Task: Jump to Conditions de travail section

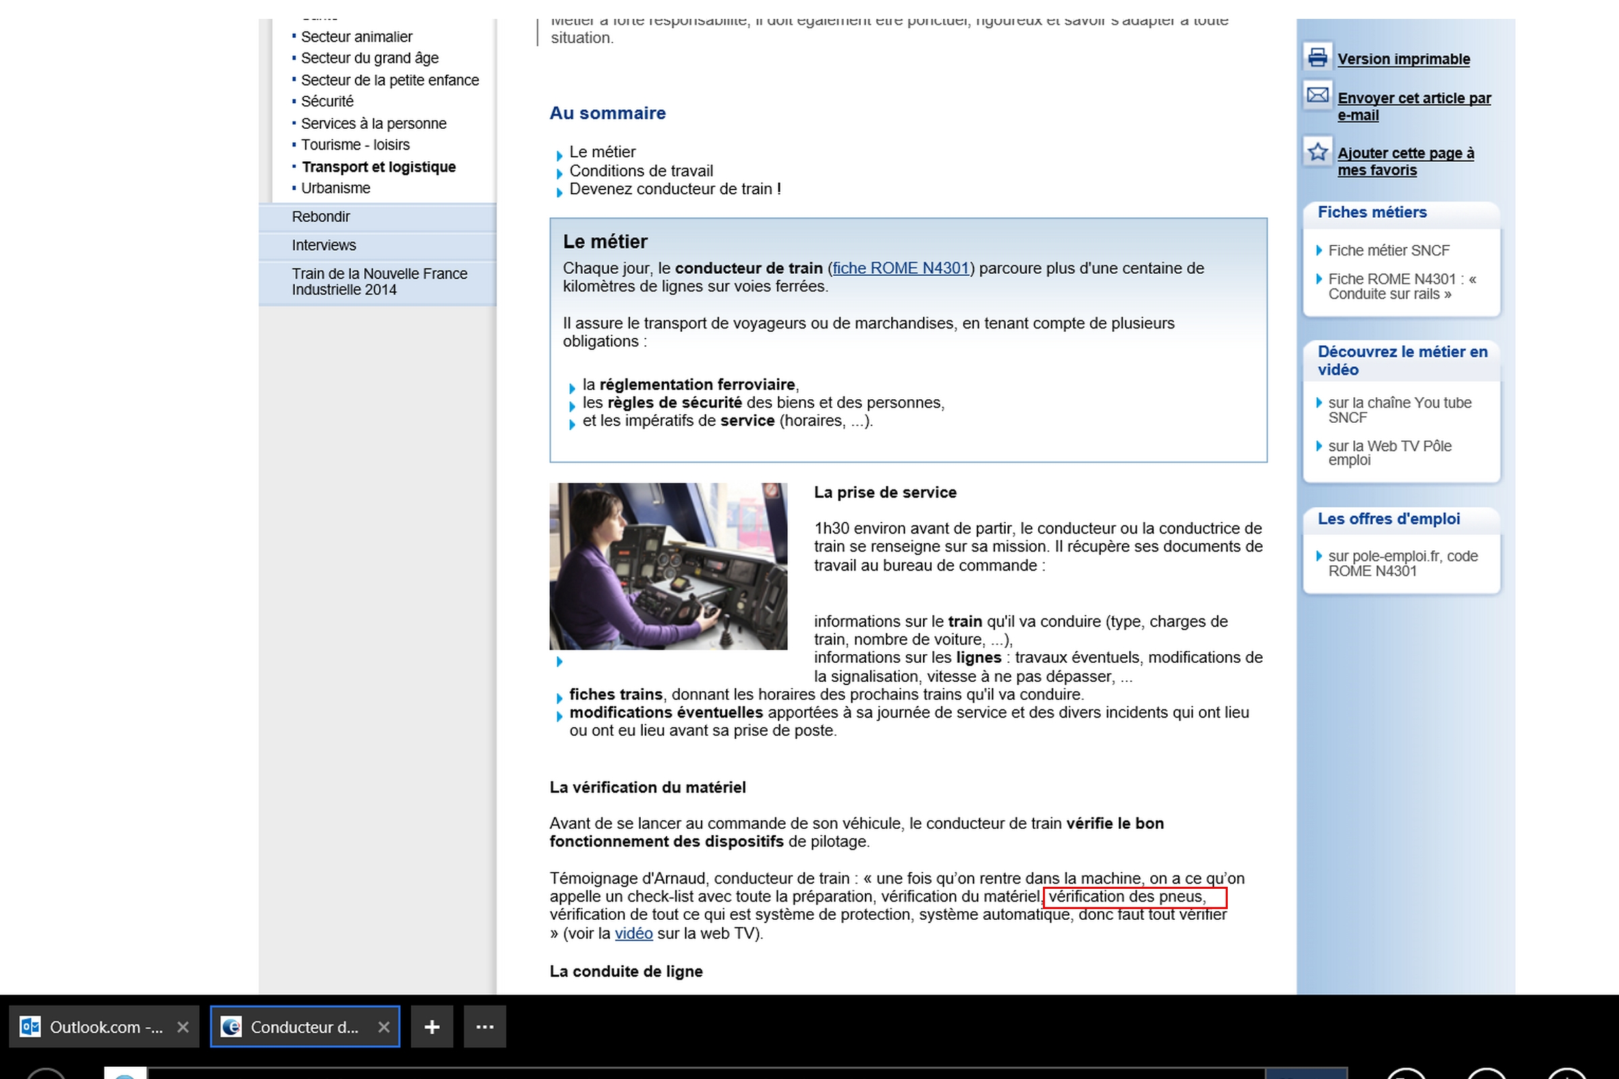Action: pyautogui.click(x=641, y=171)
